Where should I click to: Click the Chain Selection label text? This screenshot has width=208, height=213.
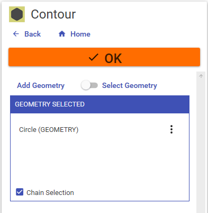coord(50,192)
